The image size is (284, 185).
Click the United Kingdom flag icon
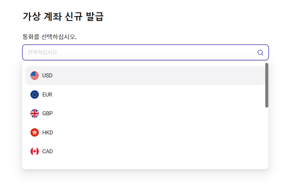click(34, 113)
